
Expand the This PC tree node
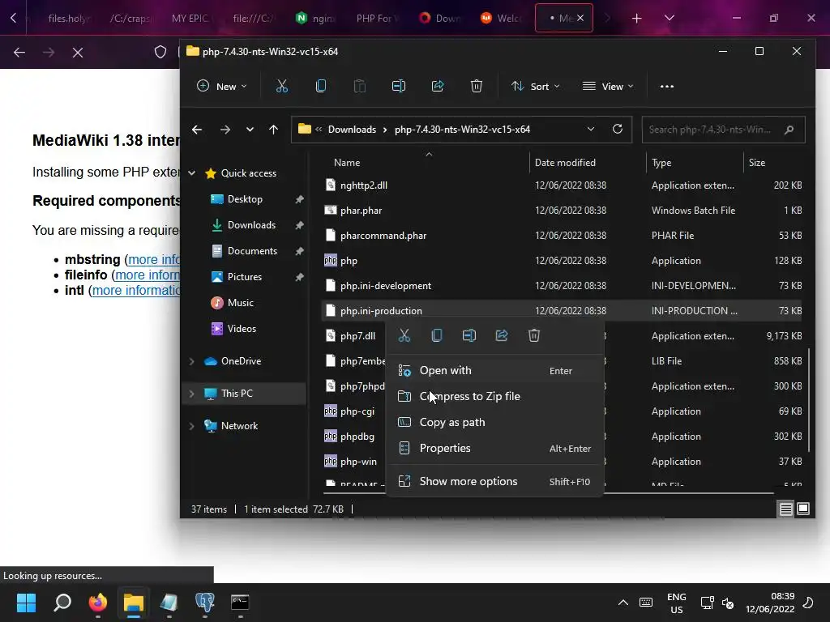[x=191, y=394]
